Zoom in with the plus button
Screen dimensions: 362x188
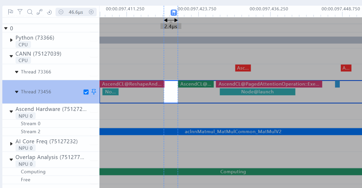(x=91, y=12)
